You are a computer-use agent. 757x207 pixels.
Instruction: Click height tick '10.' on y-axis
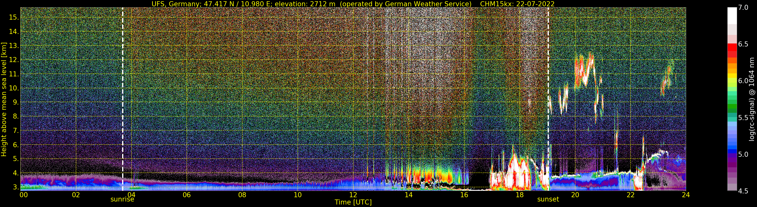pyautogui.click(x=14, y=88)
